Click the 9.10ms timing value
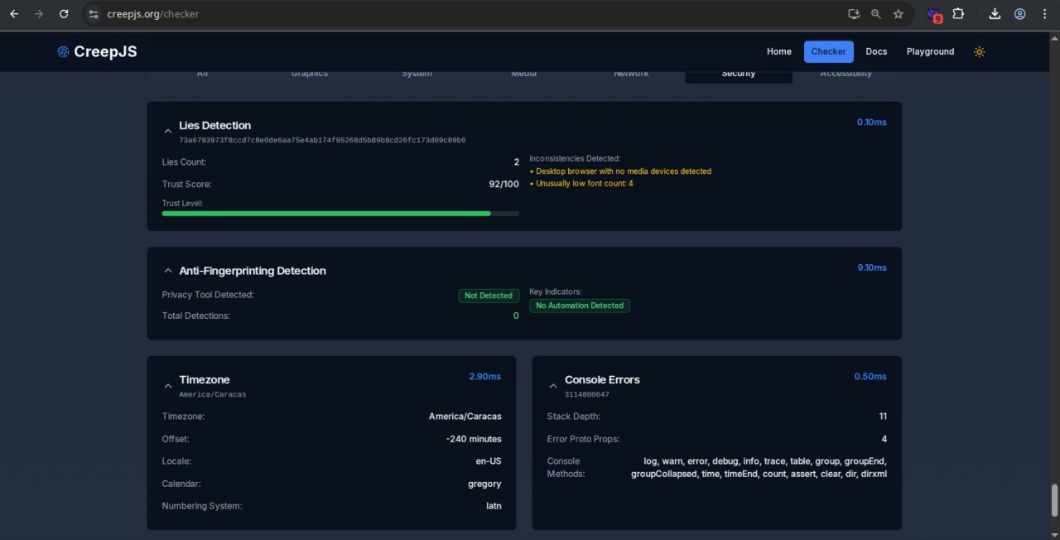 pos(871,268)
